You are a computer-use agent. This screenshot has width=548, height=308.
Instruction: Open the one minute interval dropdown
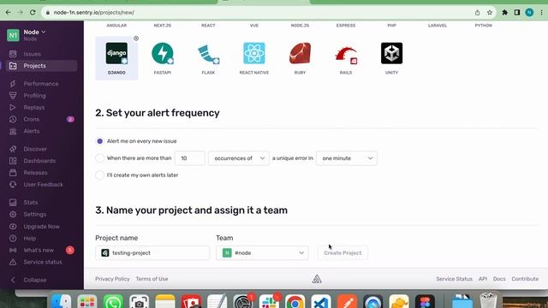tap(347, 158)
